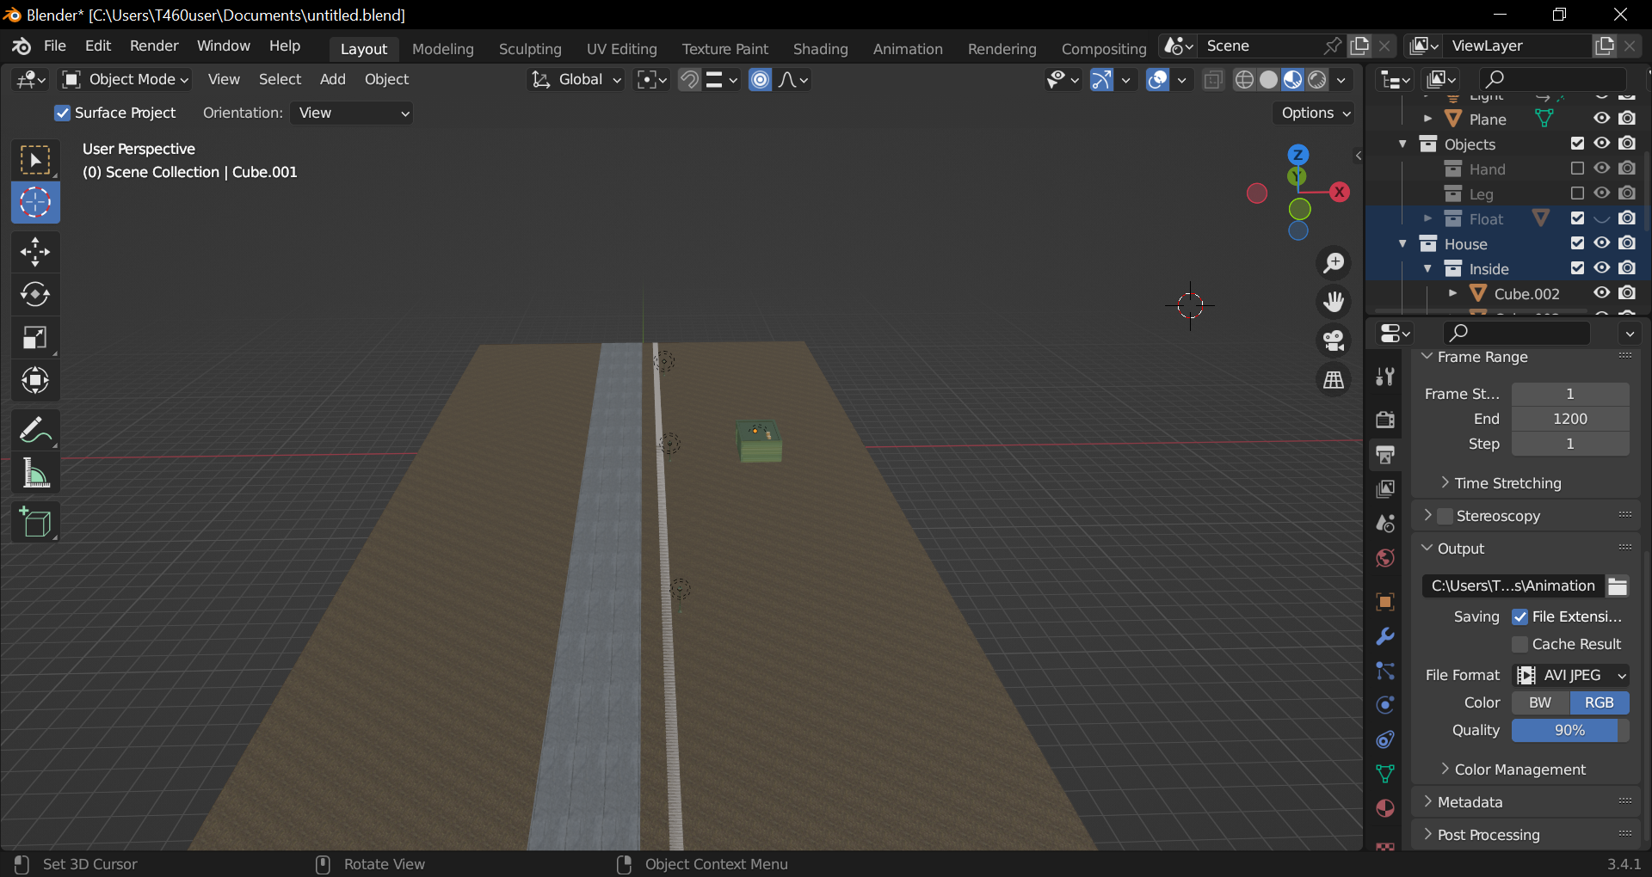Expand the Metadata panel
The width and height of the screenshot is (1652, 877).
1470,802
